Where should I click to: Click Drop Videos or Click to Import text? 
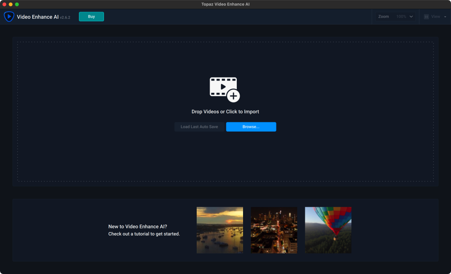point(225,112)
